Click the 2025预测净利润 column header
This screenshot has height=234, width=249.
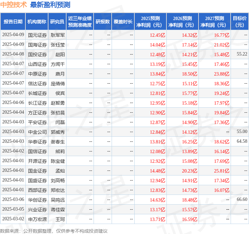[x=150, y=22]
